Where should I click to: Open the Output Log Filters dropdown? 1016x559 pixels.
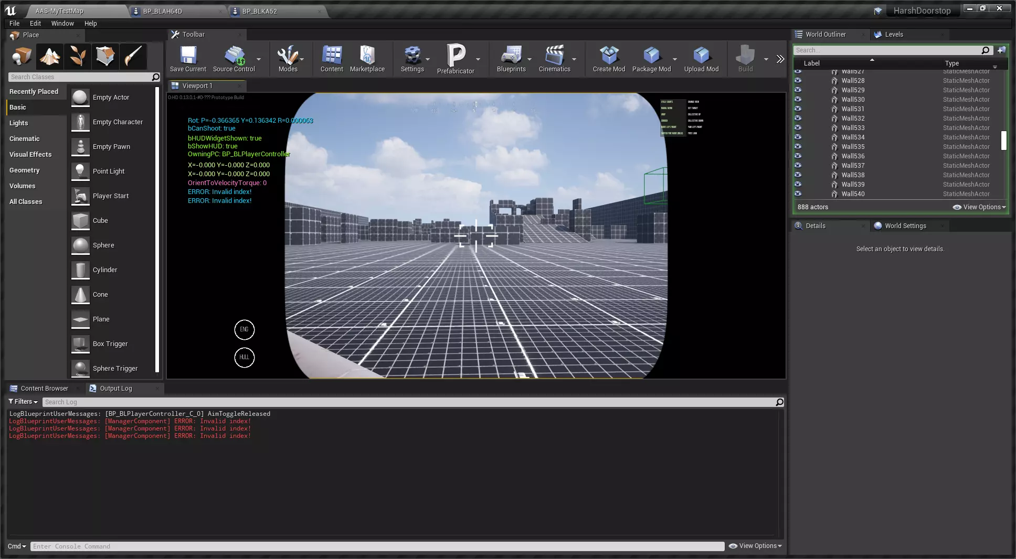tap(23, 402)
